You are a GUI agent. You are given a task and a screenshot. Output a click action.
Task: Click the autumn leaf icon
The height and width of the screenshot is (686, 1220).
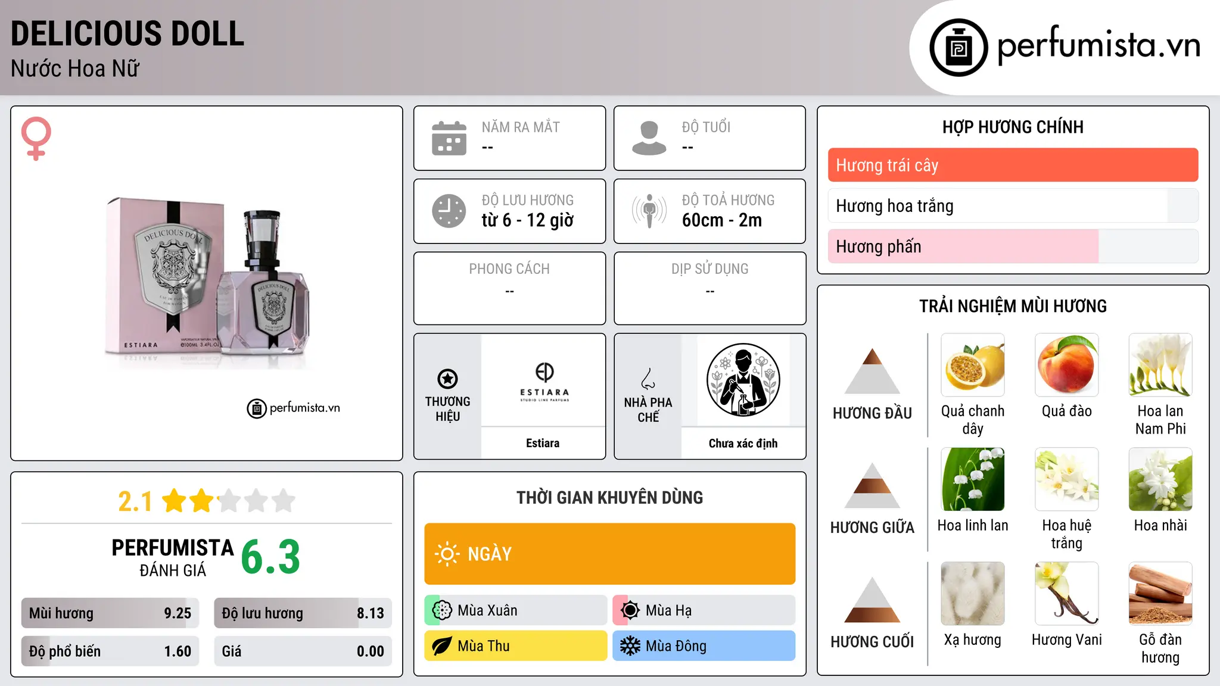tap(442, 646)
